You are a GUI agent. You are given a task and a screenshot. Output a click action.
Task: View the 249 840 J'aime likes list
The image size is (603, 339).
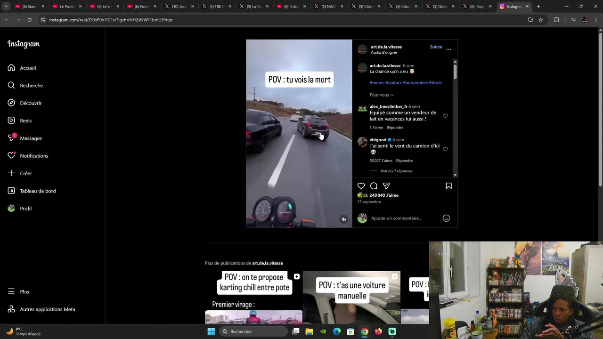point(384,195)
